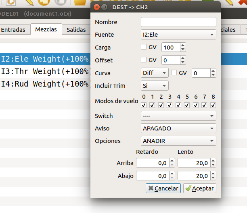
Task: Increase the Carga value with the up arrow
Action: coord(183,45)
